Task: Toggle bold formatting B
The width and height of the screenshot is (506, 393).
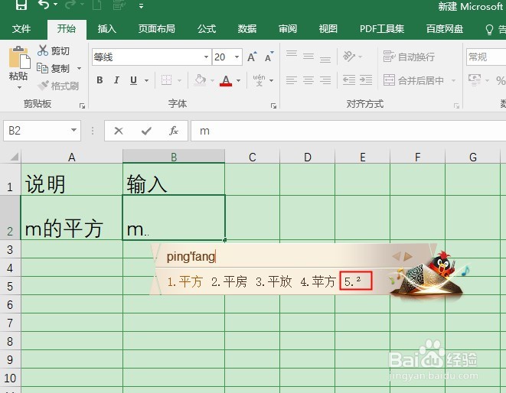Action: [x=100, y=80]
